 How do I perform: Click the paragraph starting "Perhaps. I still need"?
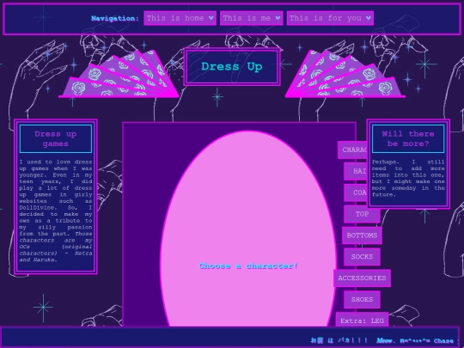408,178
